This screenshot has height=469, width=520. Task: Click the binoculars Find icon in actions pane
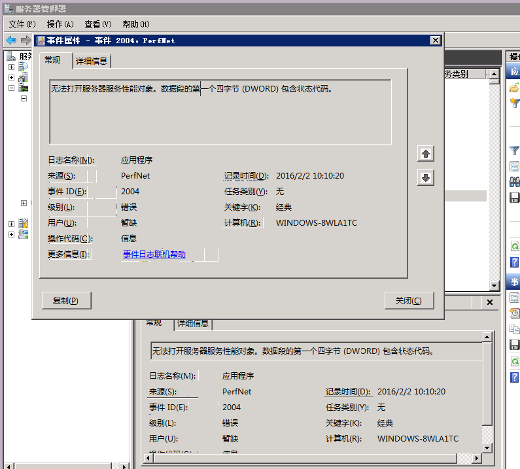point(514,181)
